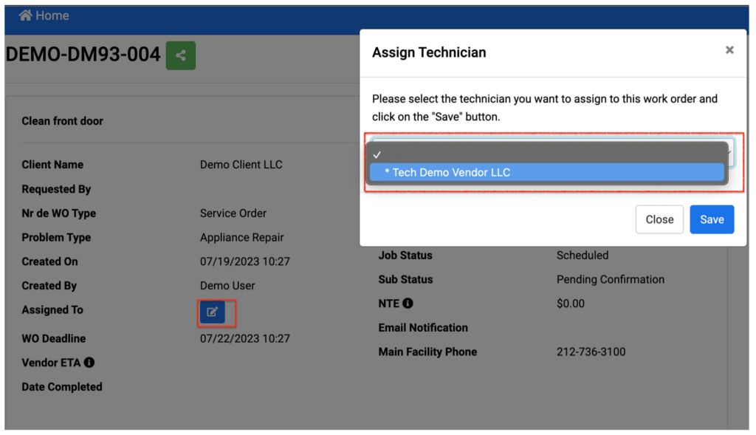Click the Problem Type label
The width and height of the screenshot is (756, 435).
[x=56, y=237]
